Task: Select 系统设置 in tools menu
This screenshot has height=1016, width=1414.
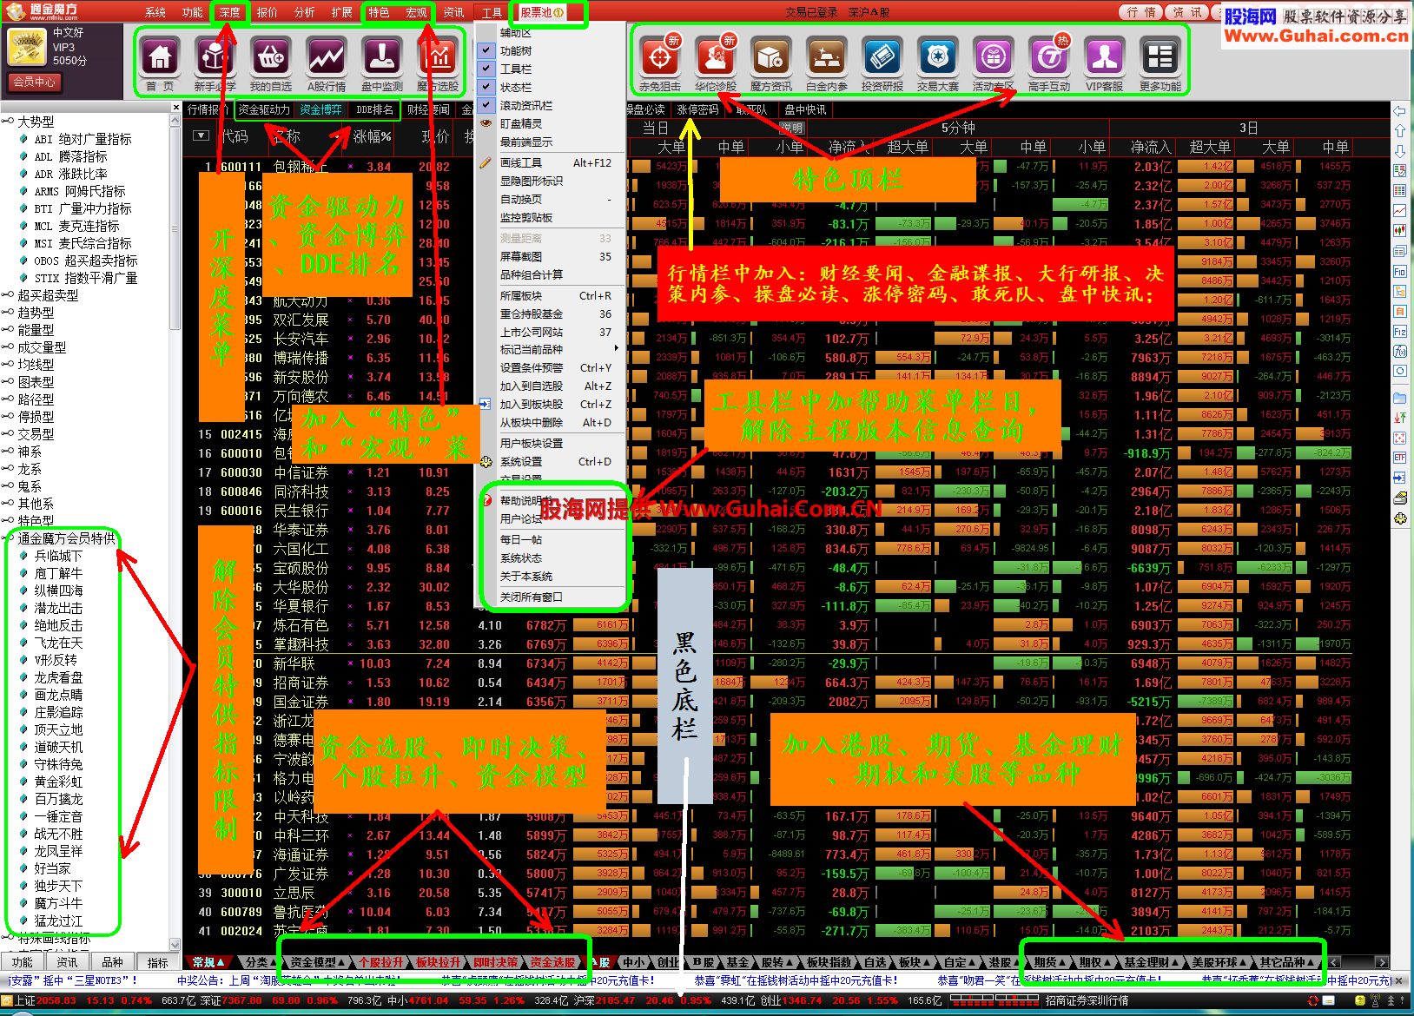Action: coord(551,462)
